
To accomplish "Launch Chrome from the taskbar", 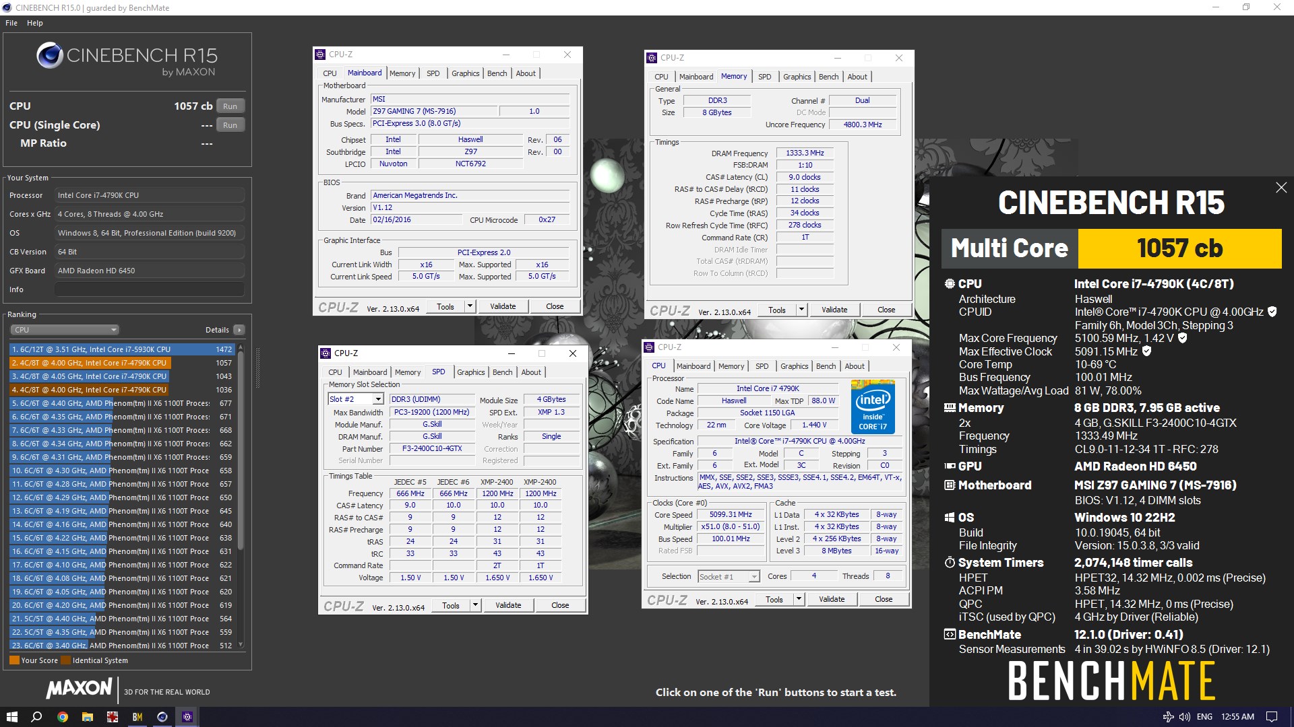I will pyautogui.click(x=62, y=717).
